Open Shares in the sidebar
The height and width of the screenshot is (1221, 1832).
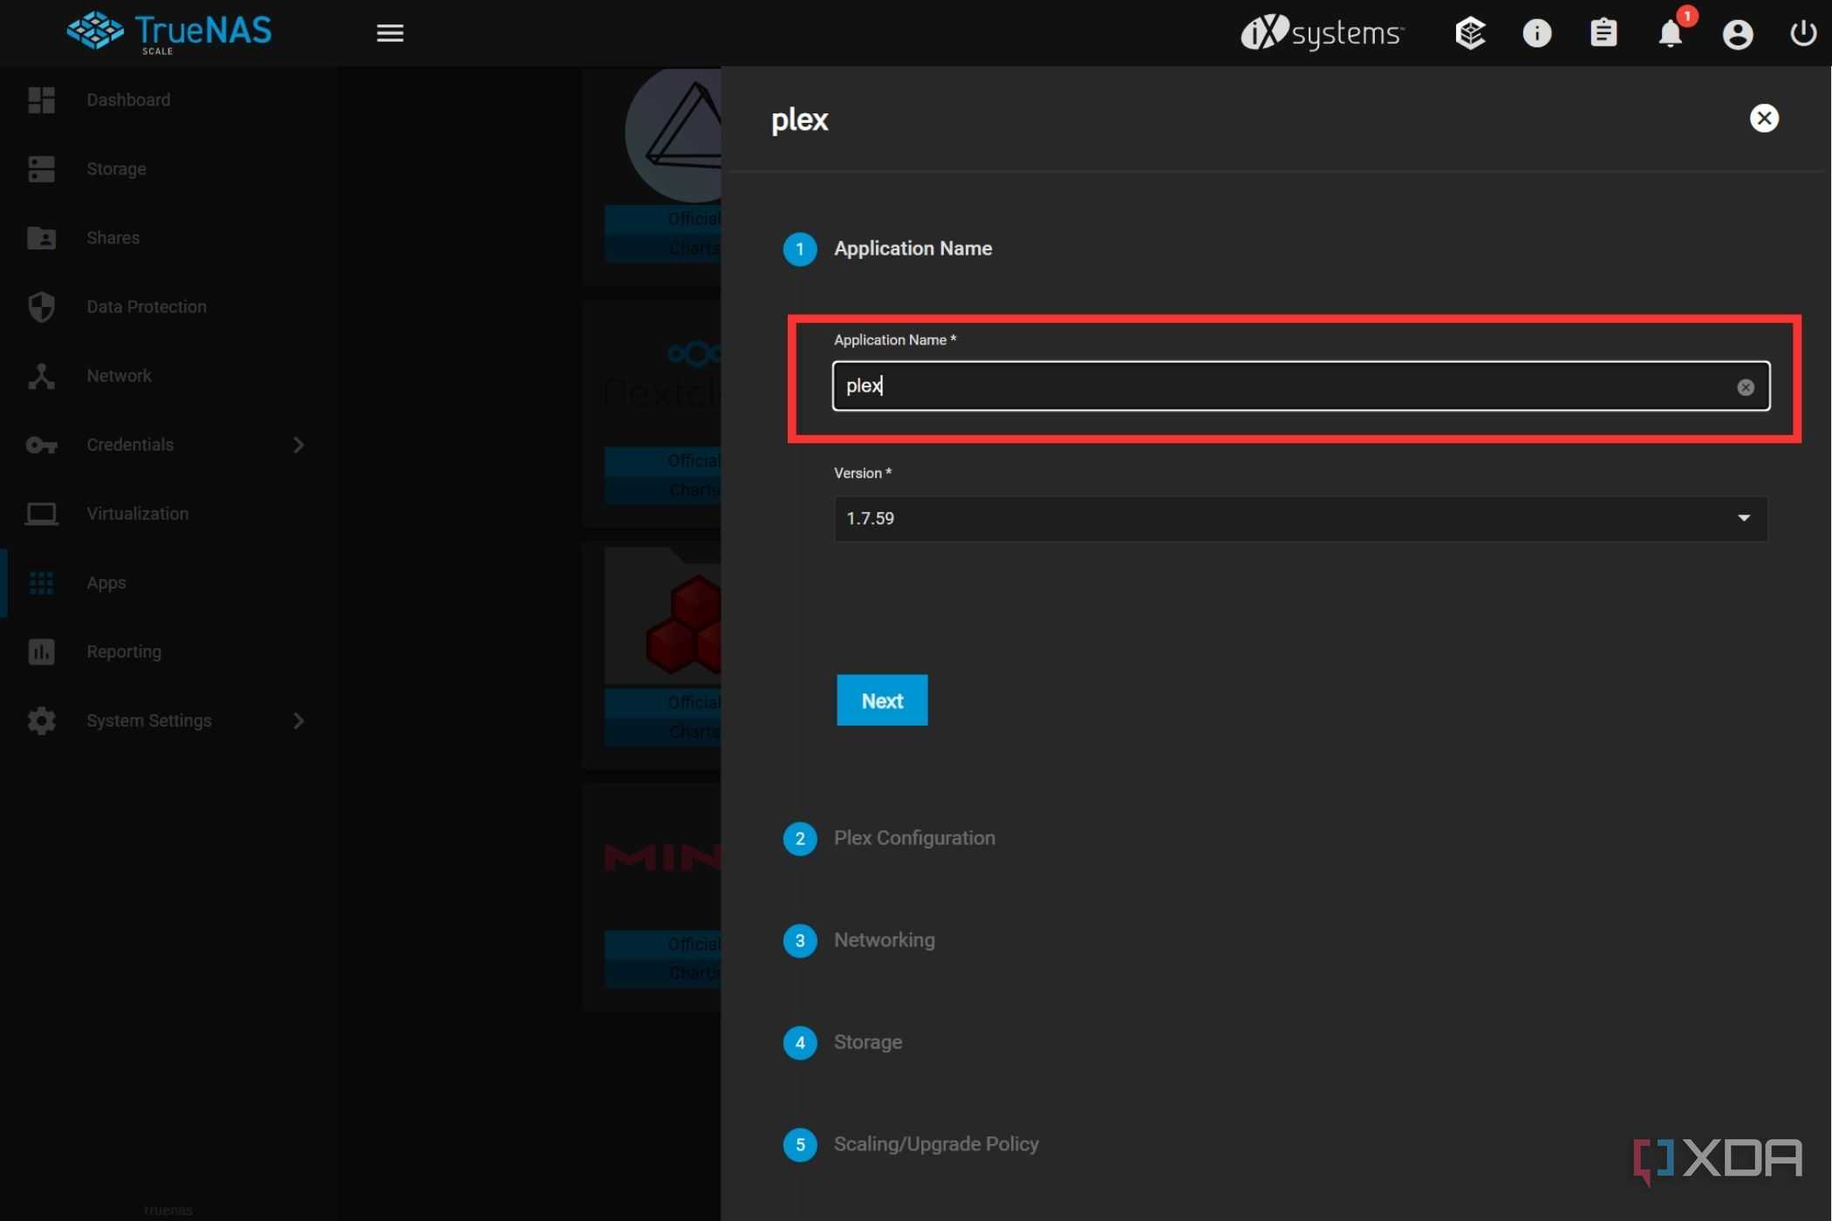click(113, 237)
